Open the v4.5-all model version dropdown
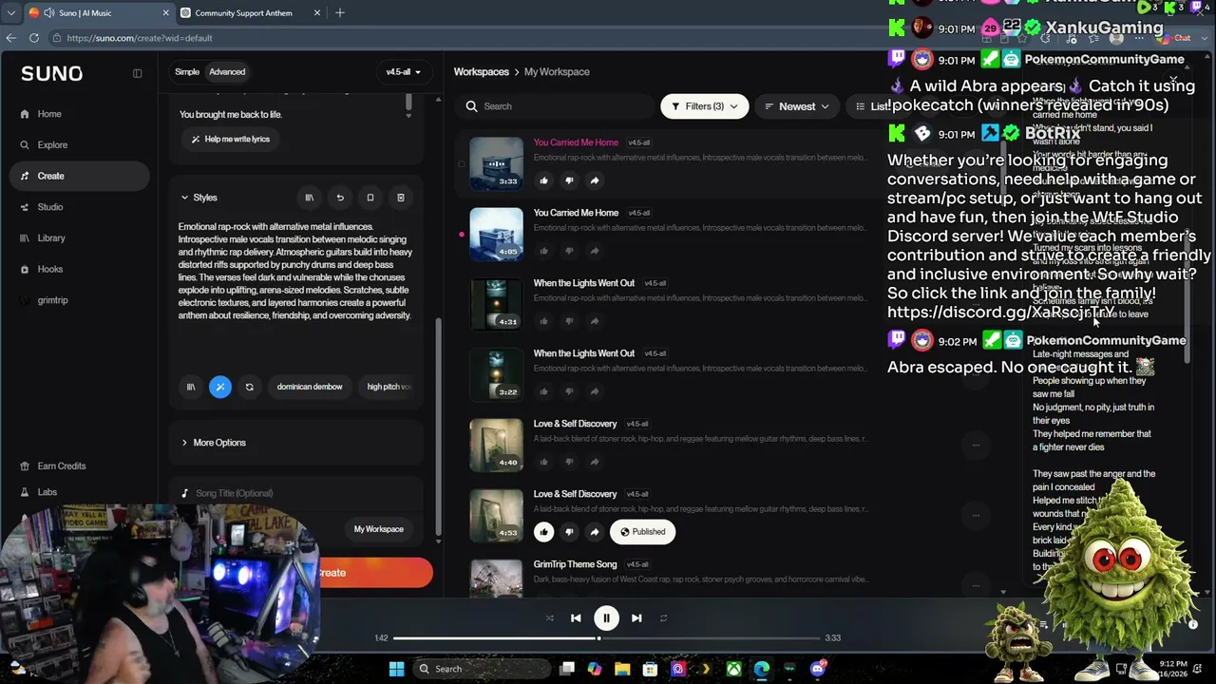This screenshot has height=684, width=1216. [403, 72]
